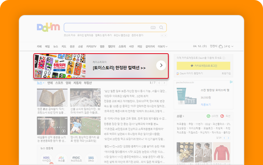Click the red 옥션 icon
This screenshot has width=263, height=165.
coord(222,116)
